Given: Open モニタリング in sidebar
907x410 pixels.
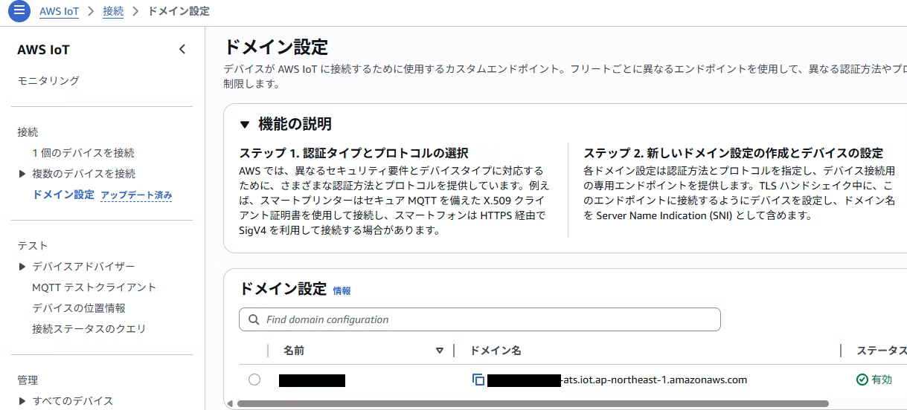Looking at the screenshot, I should 48,81.
